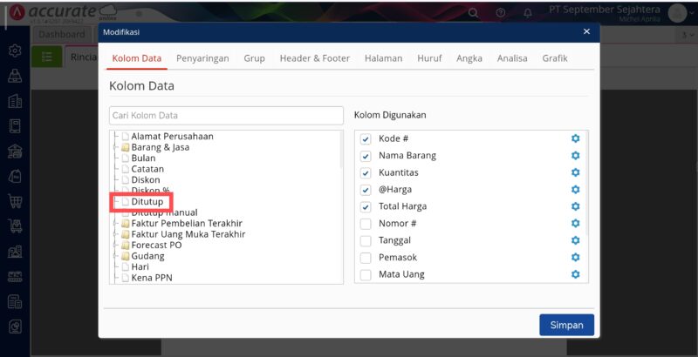Click the Cari Kolom Data search field
This screenshot has height=357, width=698.
pos(226,115)
